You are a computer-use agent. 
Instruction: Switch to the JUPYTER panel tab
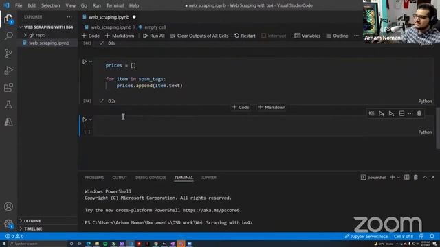coord(209,178)
